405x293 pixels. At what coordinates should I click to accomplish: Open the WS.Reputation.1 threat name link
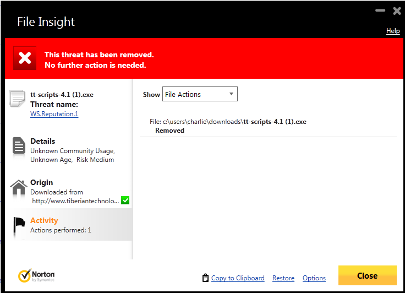[54, 114]
